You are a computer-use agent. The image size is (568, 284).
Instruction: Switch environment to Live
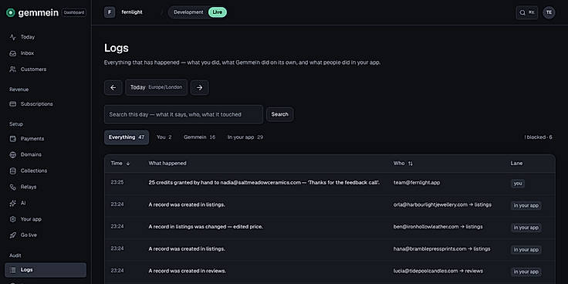click(x=218, y=12)
